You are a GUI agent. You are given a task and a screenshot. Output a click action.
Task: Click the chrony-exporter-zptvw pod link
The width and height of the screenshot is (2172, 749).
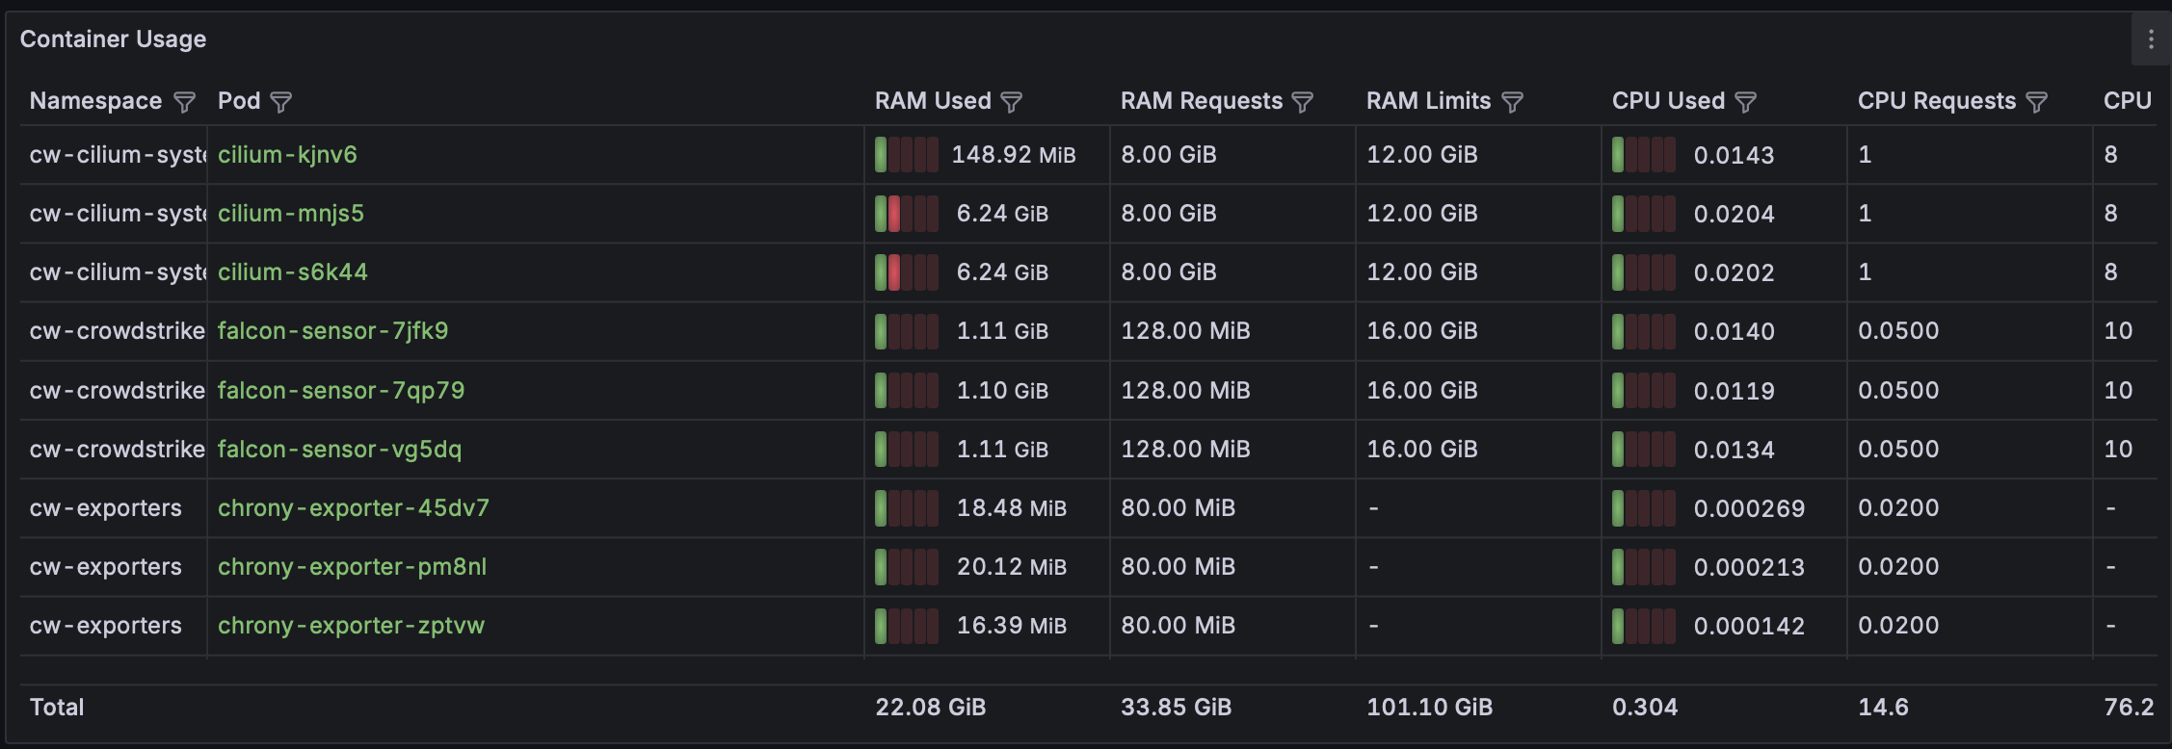pos(351,626)
